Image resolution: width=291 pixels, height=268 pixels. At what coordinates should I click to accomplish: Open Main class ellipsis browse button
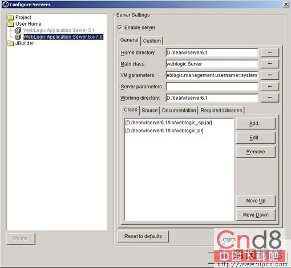click(270, 64)
